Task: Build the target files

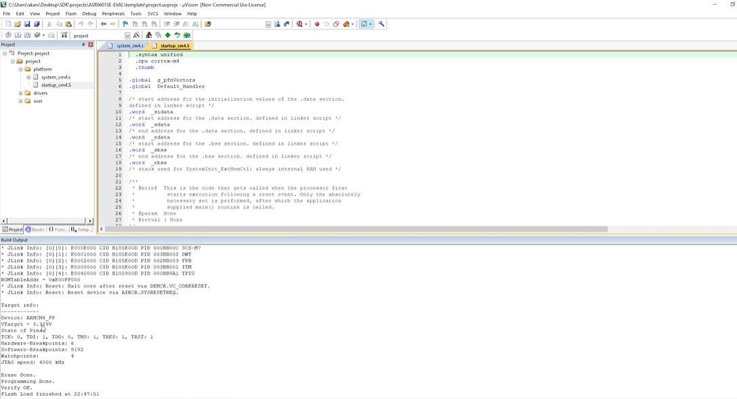Action: point(18,35)
